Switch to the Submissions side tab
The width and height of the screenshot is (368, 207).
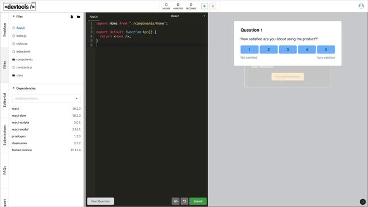pos(5,135)
